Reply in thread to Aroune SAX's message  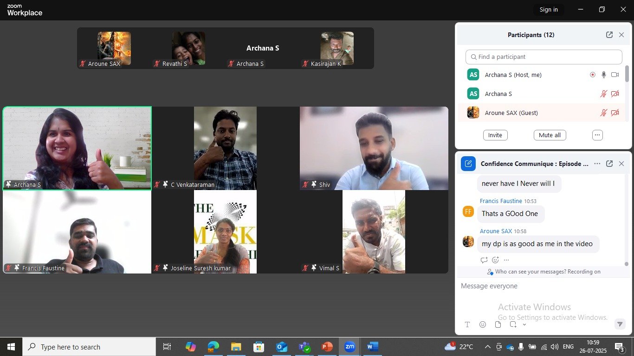click(484, 260)
